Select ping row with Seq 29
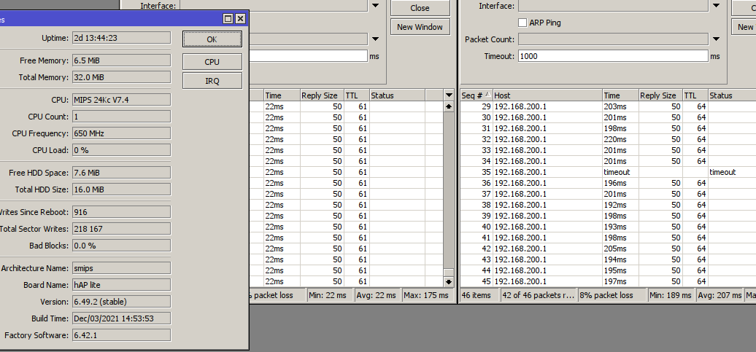The height and width of the screenshot is (352, 756). [608, 106]
